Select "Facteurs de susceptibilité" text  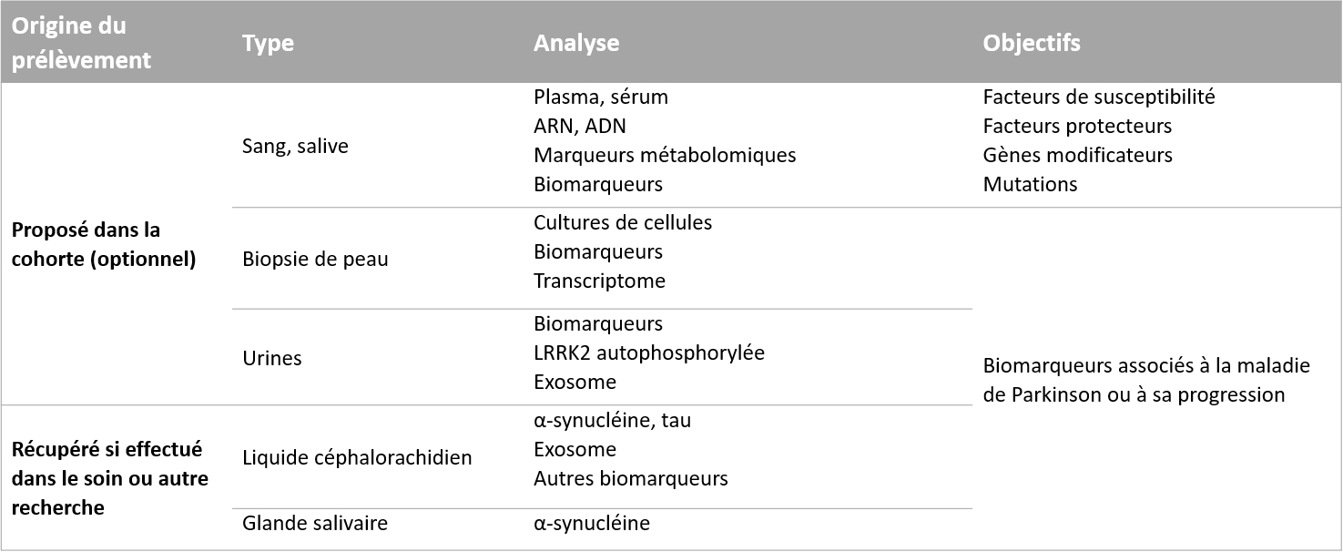(x=1099, y=97)
